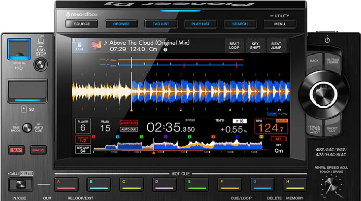Toggle the MT master tempo indicator
Screen dimensions: 361x201
pos(278,139)
